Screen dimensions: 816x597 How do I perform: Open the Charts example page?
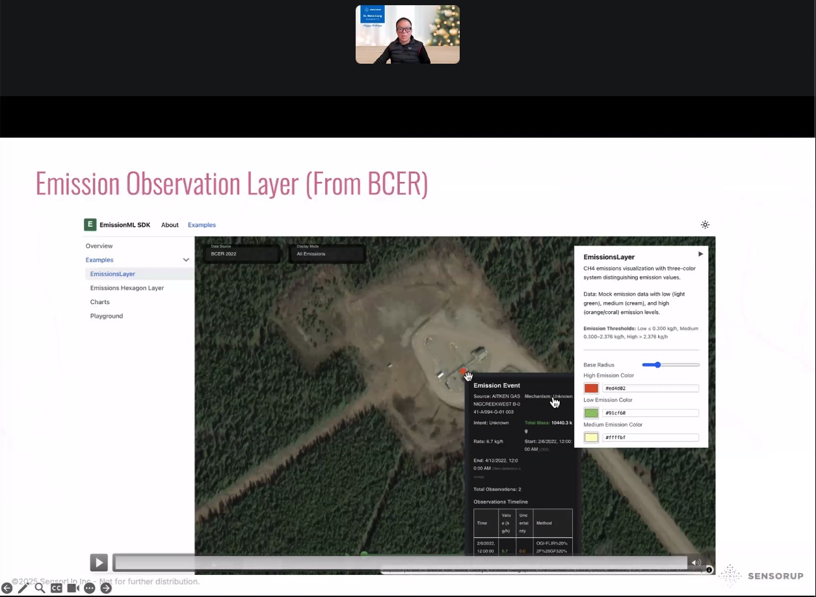click(100, 302)
